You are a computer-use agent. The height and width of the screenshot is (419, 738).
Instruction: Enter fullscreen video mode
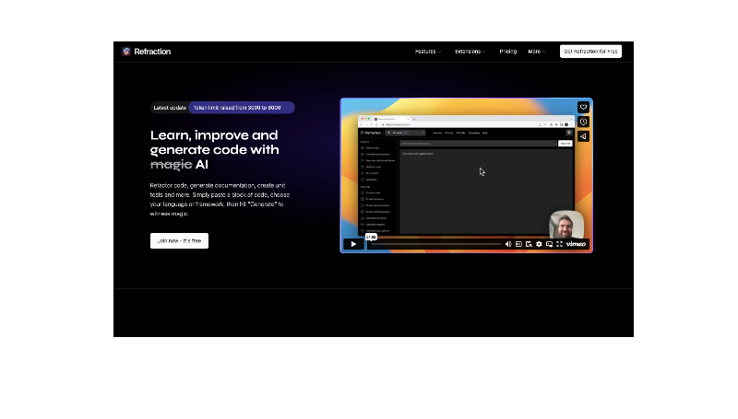[560, 244]
